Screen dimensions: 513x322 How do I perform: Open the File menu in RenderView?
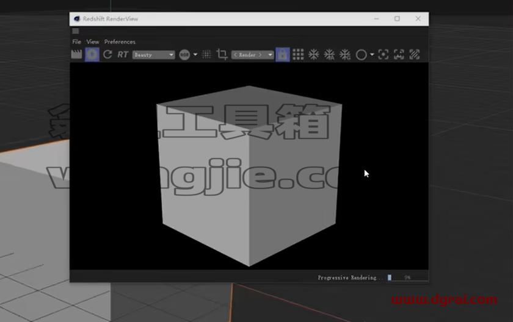tap(76, 42)
